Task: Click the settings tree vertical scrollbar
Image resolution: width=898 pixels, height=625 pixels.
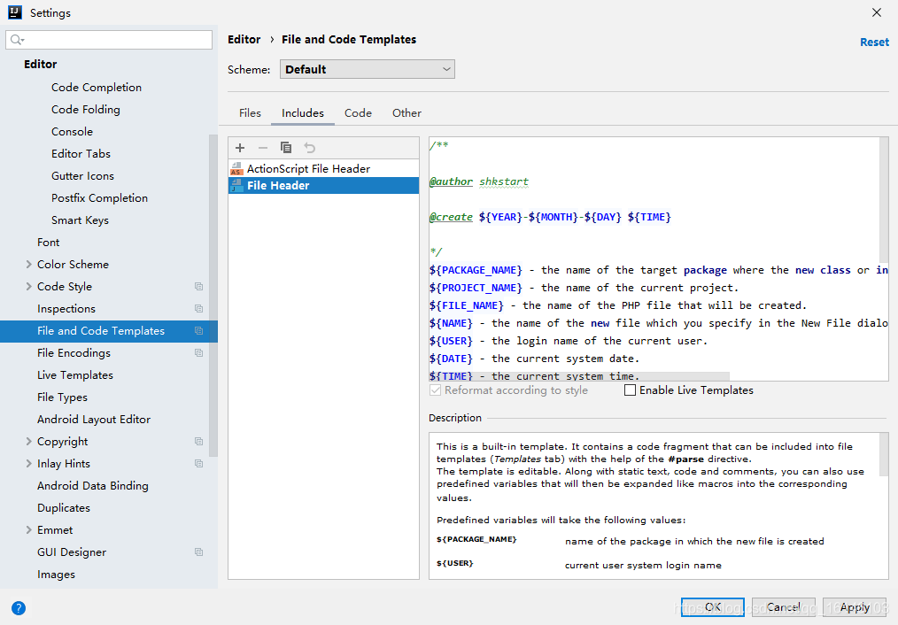Action: coord(213,296)
